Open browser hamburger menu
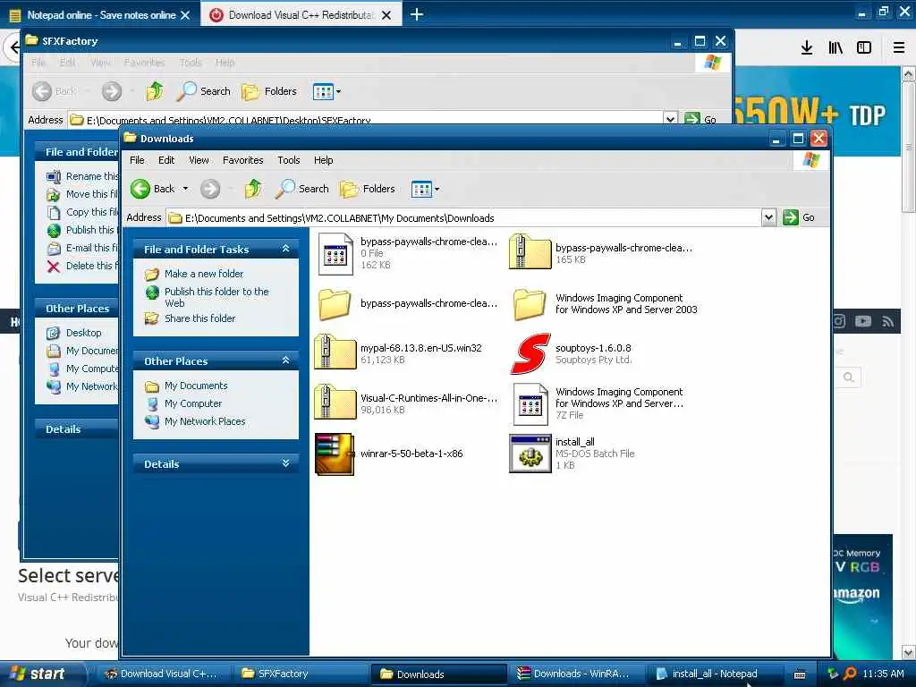This screenshot has height=687, width=916. coord(899,48)
